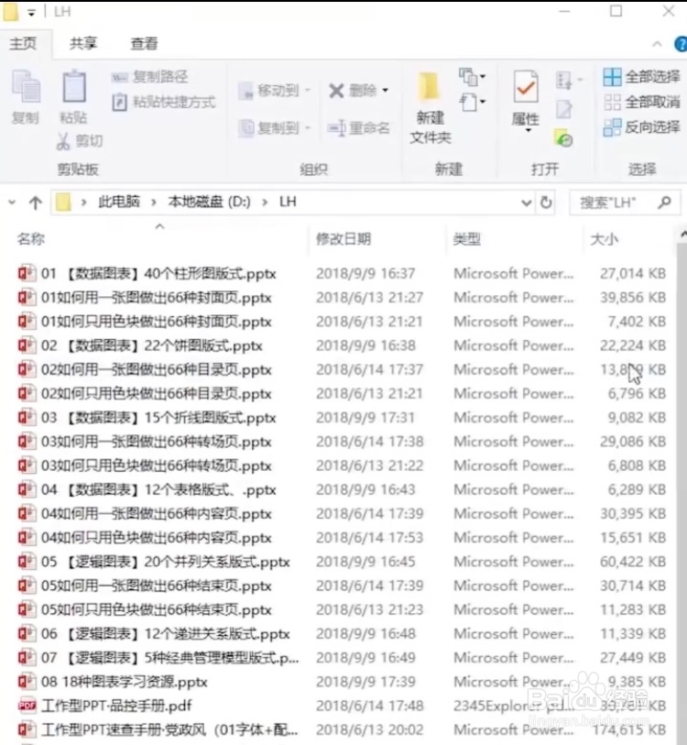Click the Open dropdown icon in ribbon
The width and height of the screenshot is (687, 745).
[568, 81]
